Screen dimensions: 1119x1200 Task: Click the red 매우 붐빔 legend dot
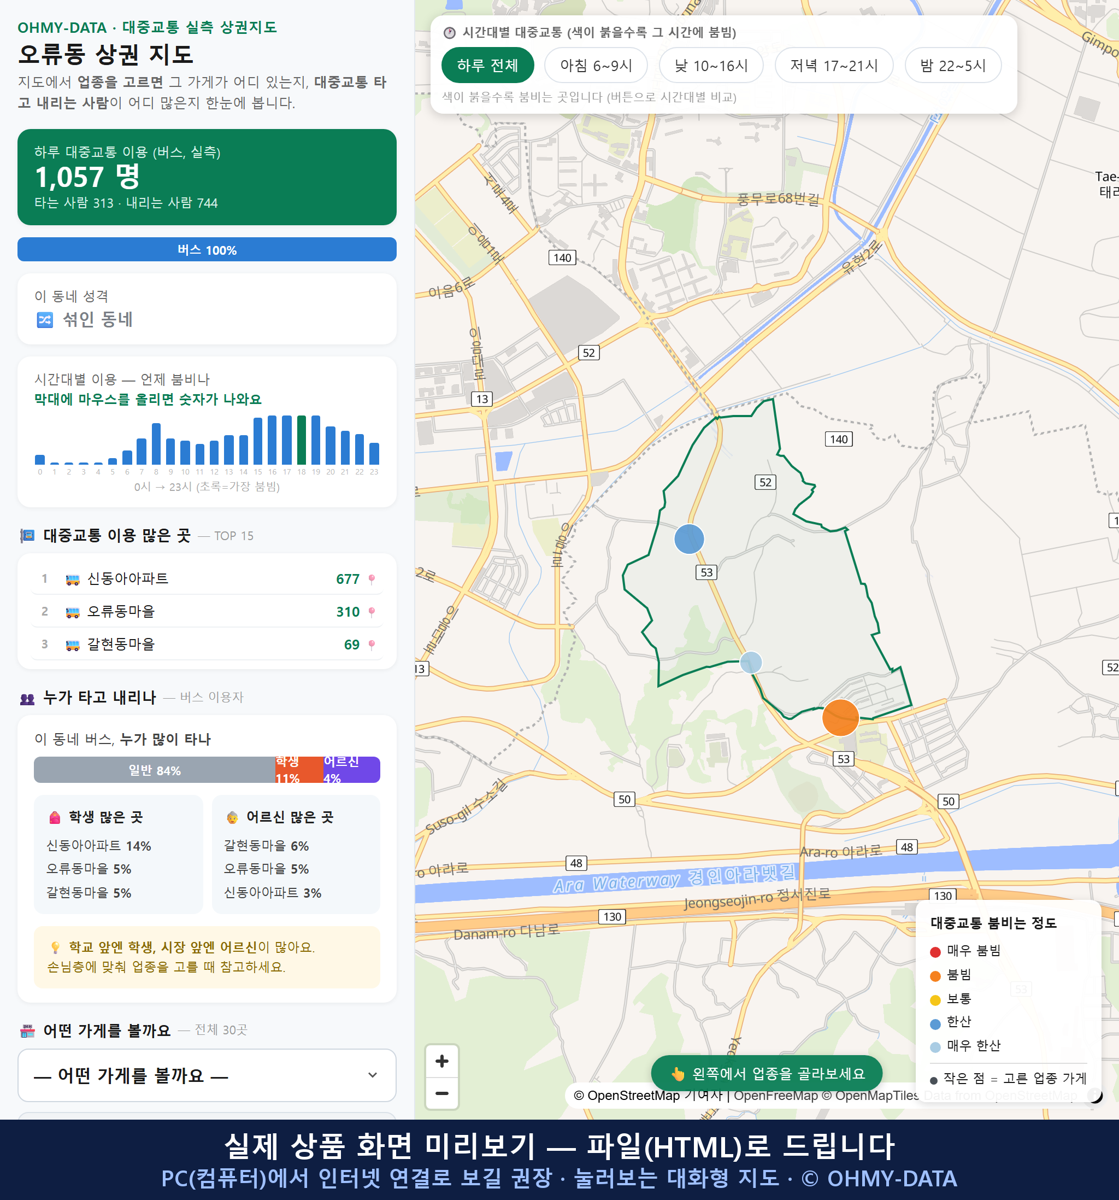tap(935, 952)
